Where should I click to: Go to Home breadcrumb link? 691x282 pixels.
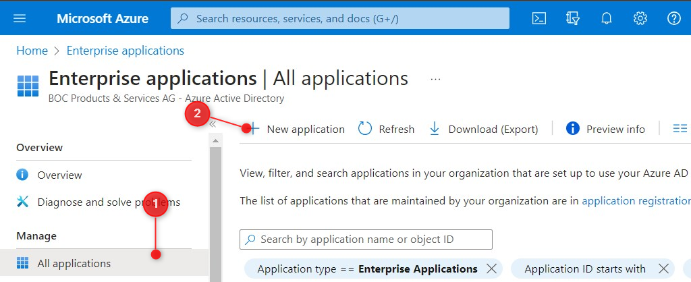pos(32,51)
